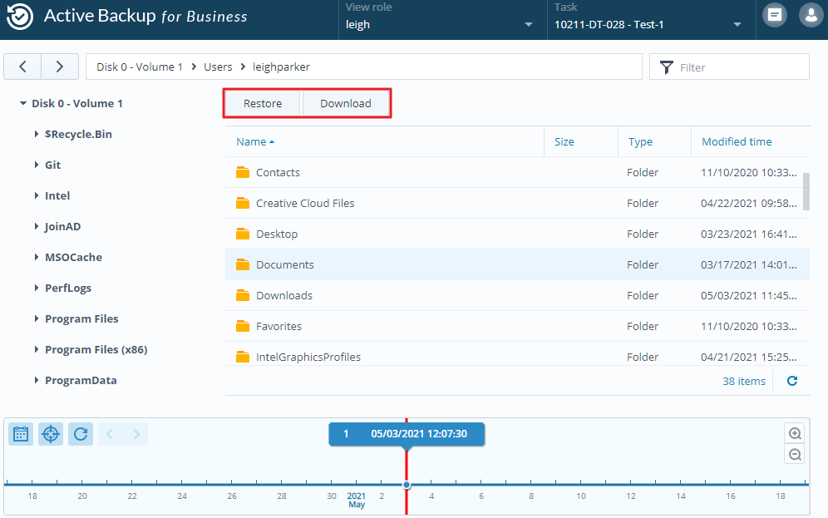Collapse the Disk 0 - Volume 1 tree node

click(x=22, y=103)
